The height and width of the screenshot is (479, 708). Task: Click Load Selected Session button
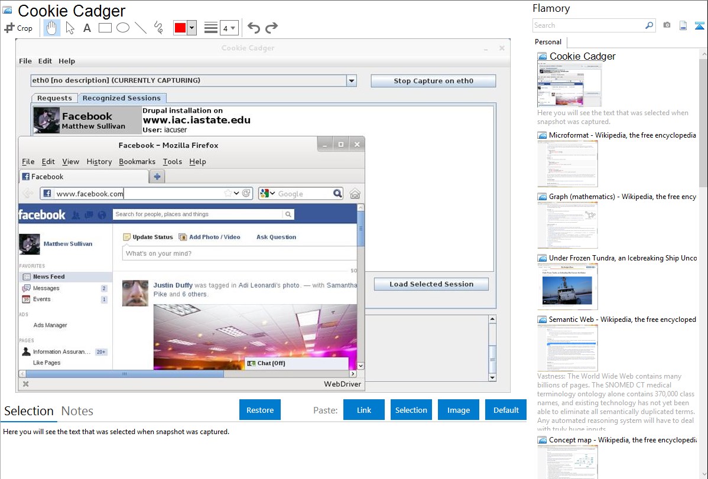pyautogui.click(x=431, y=284)
